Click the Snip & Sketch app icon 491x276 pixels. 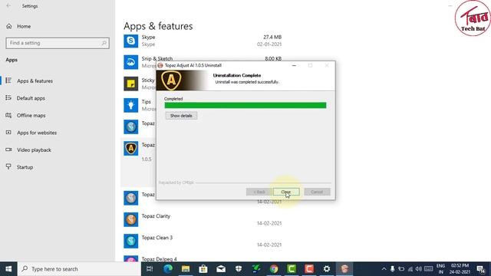click(131, 62)
